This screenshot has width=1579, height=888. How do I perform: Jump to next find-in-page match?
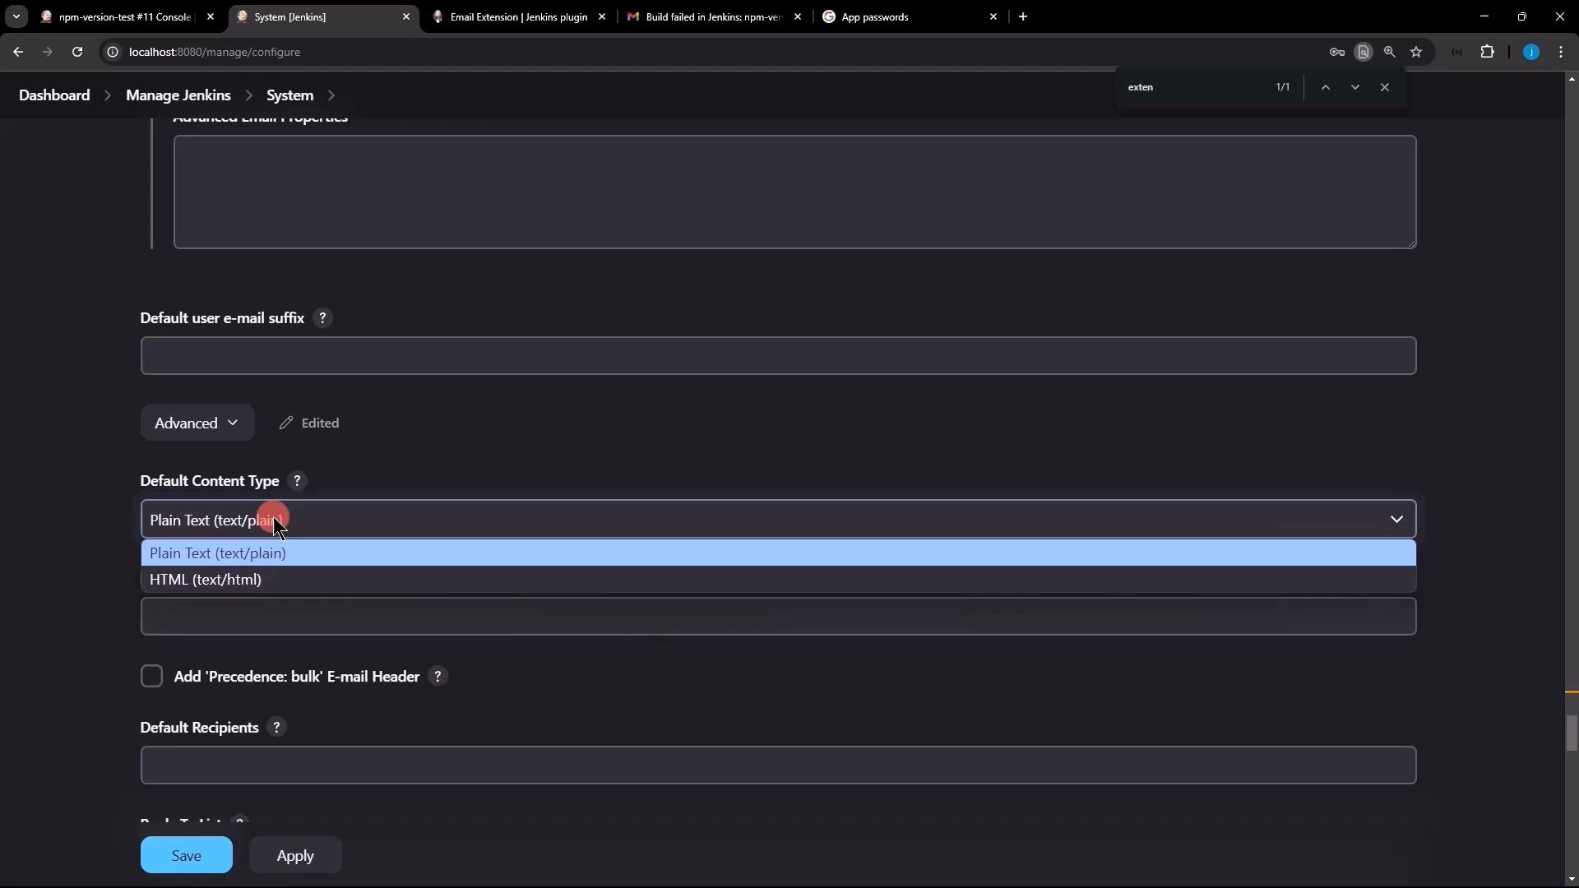point(1355,87)
